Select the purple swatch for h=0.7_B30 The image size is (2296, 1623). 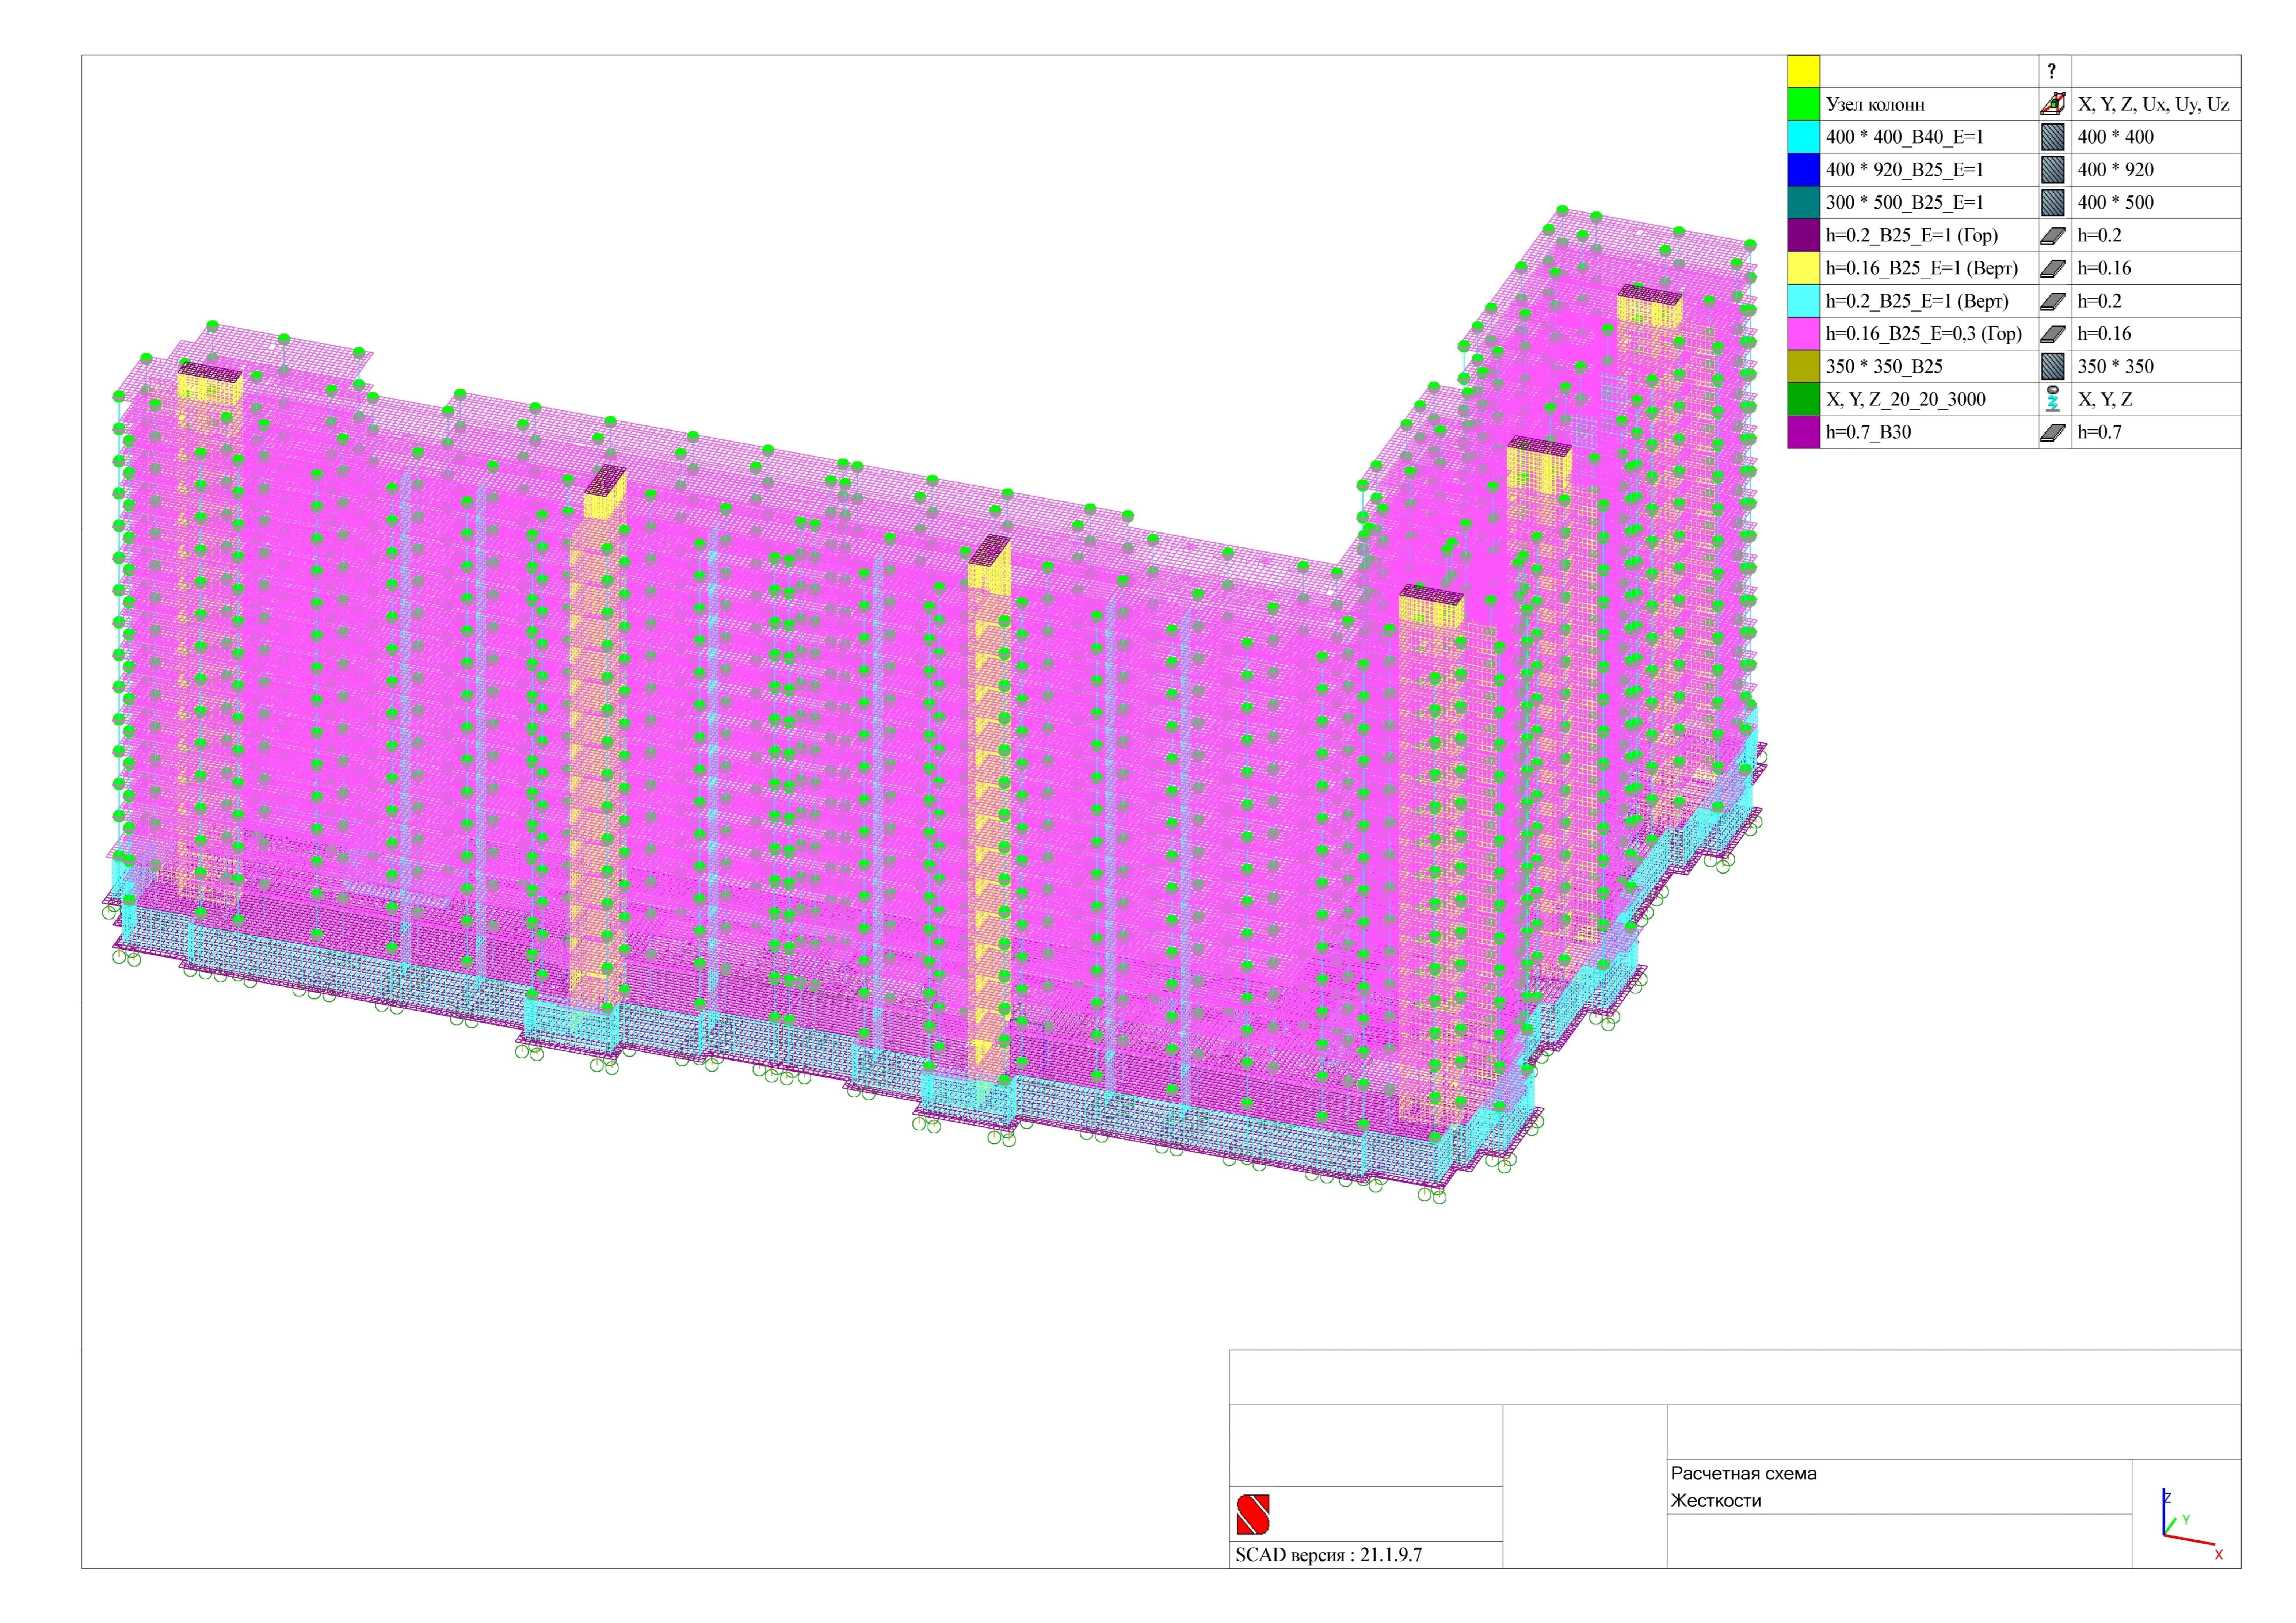(1804, 432)
